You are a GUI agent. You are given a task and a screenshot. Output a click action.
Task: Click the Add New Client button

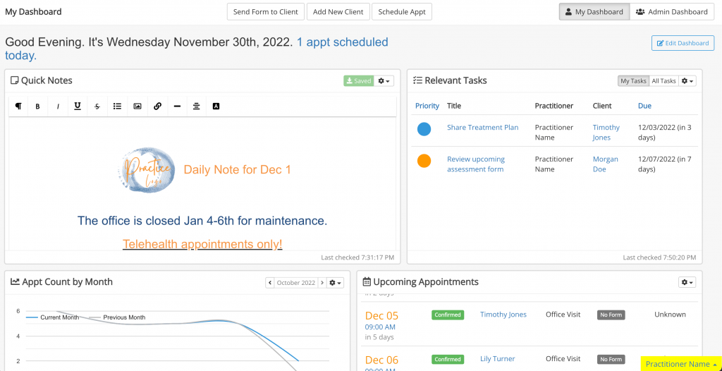pyautogui.click(x=338, y=12)
